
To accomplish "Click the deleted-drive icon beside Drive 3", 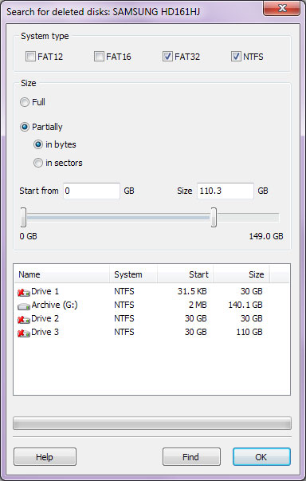I will coord(24,333).
